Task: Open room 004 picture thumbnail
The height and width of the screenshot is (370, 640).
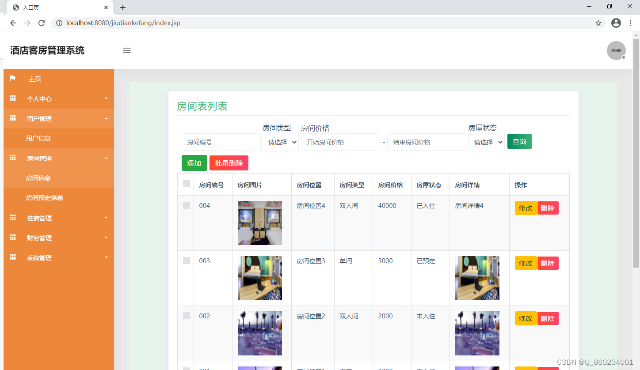Action: coord(260,223)
